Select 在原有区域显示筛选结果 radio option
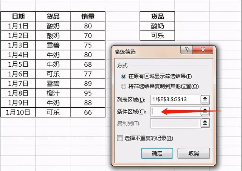 (124, 77)
